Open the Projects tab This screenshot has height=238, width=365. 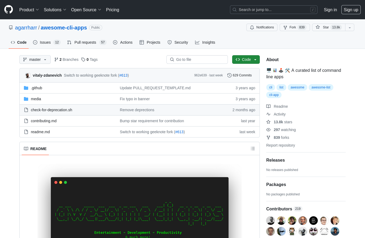click(x=150, y=42)
